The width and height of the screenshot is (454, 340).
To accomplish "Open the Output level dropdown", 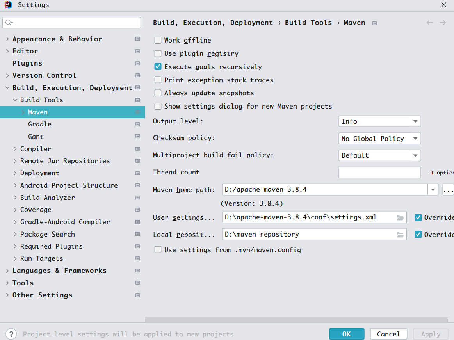I will pos(379,121).
